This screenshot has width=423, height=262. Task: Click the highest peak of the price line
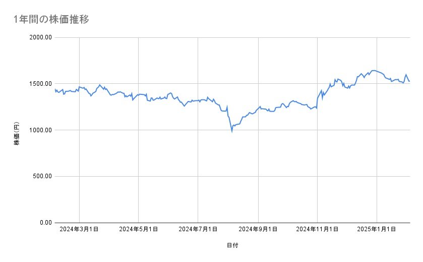[374, 70]
